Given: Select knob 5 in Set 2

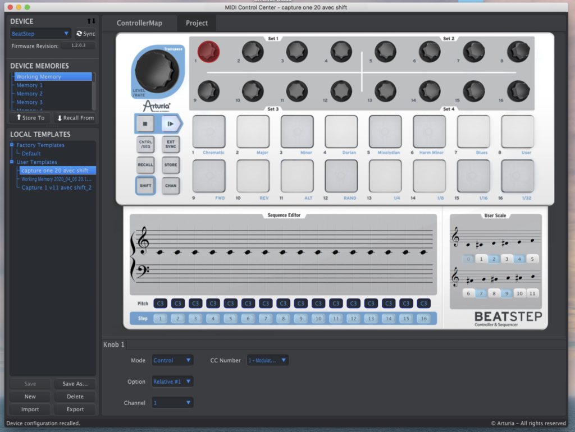Looking at the screenshot, I should [x=385, y=52].
